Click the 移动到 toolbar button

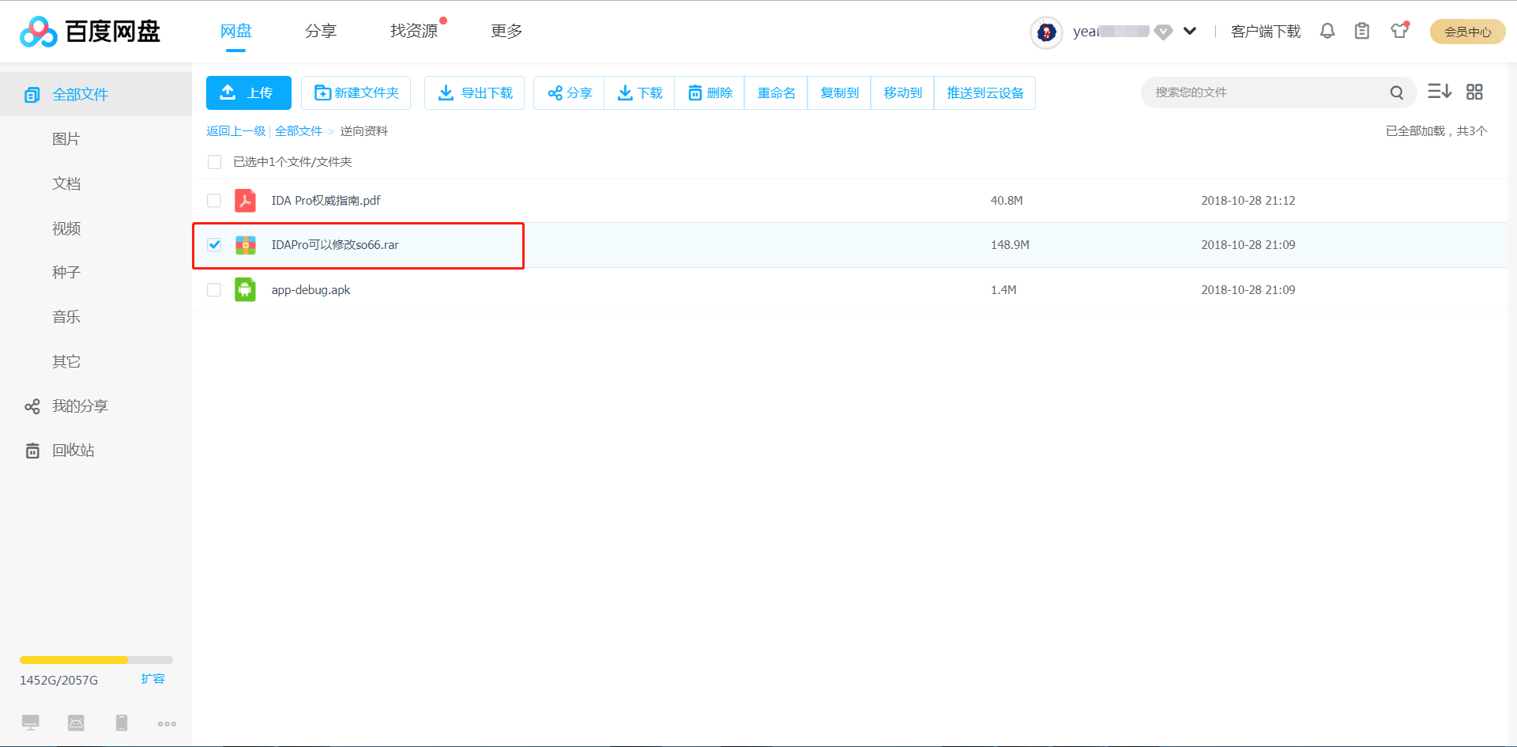click(x=902, y=93)
